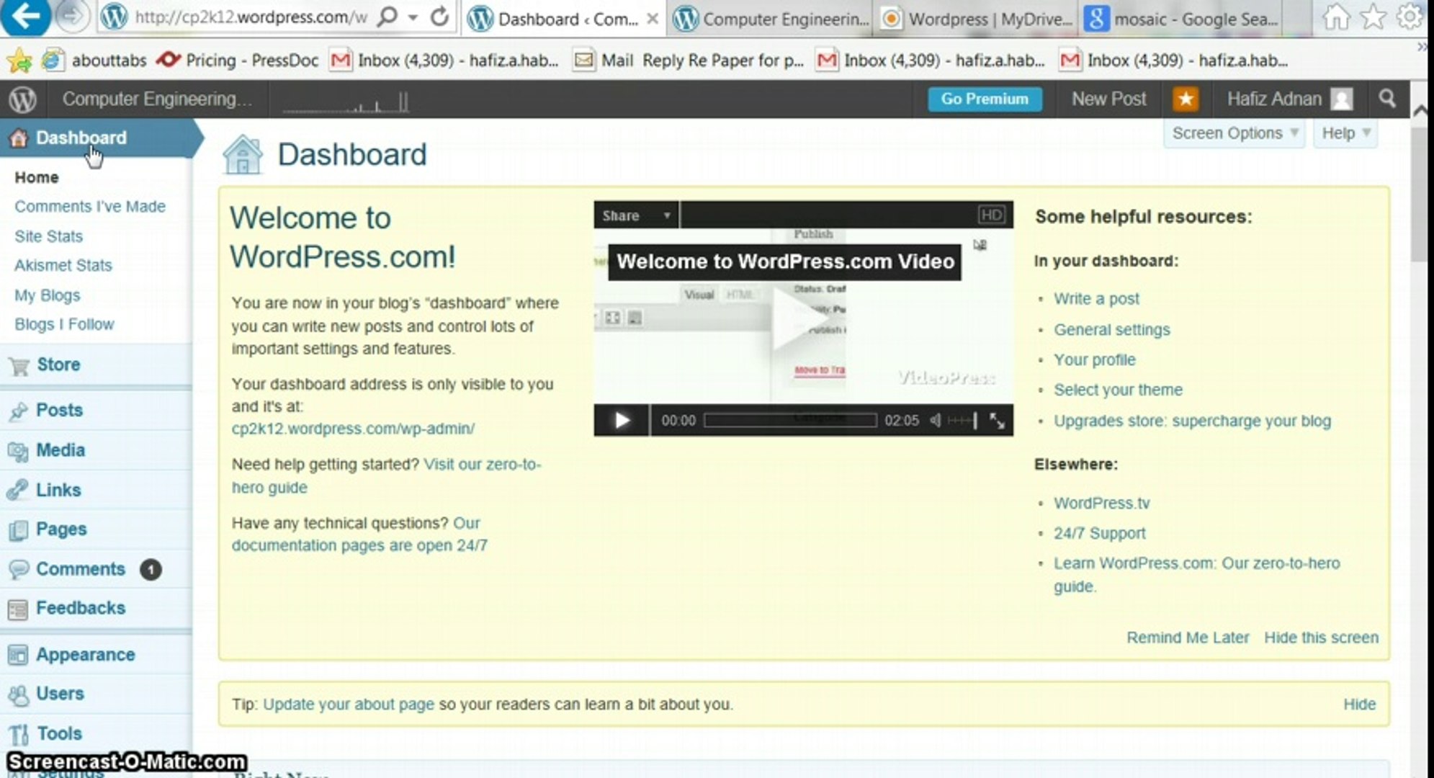Play the Welcome to WordPress.com video

pyautogui.click(x=621, y=420)
